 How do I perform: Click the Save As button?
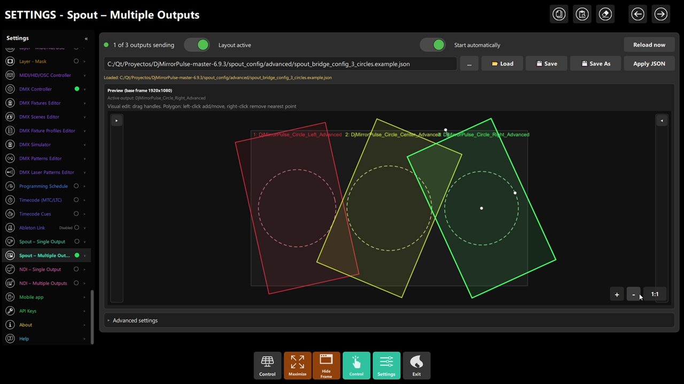(595, 63)
